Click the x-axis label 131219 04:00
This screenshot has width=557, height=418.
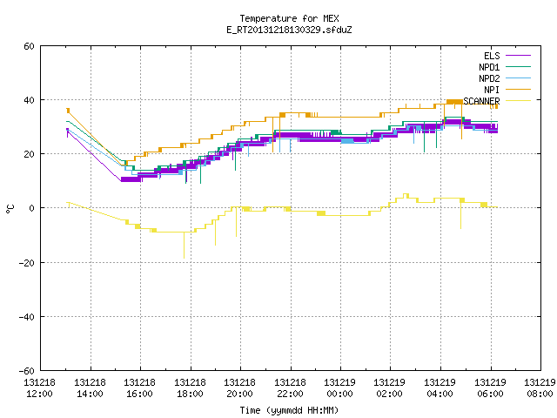pyautogui.click(x=440, y=388)
